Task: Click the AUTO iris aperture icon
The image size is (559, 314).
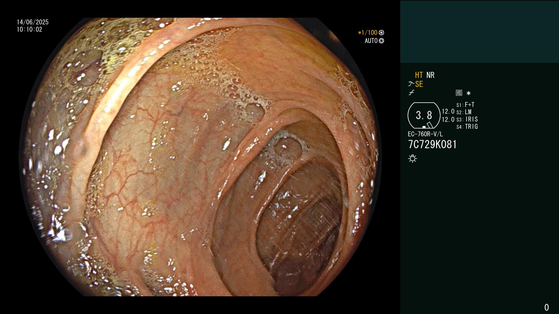Action: pyautogui.click(x=381, y=41)
